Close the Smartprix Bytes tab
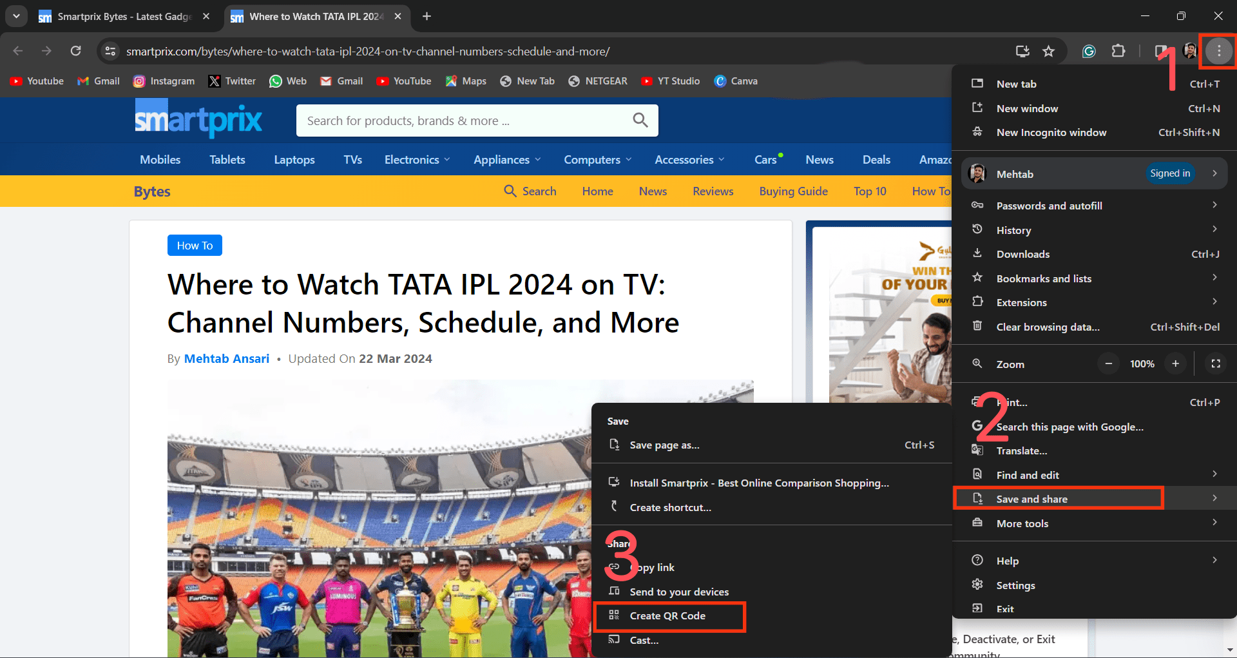Viewport: 1237px width, 658px height. [x=206, y=16]
